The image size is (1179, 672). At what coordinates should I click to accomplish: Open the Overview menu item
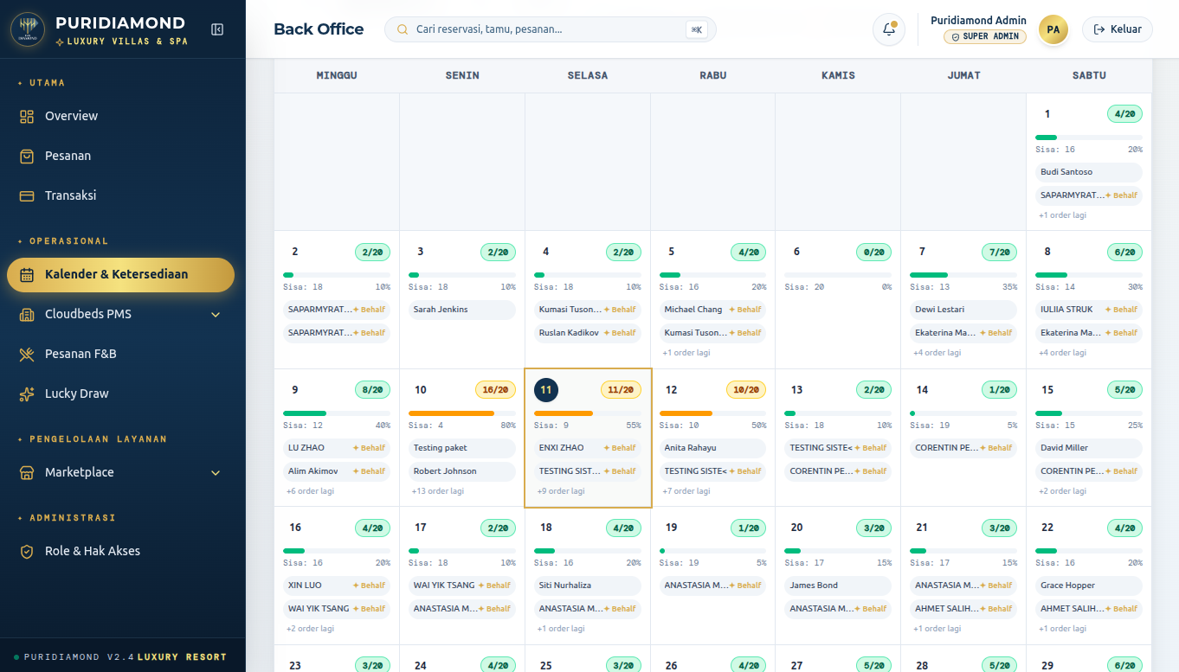(x=120, y=116)
